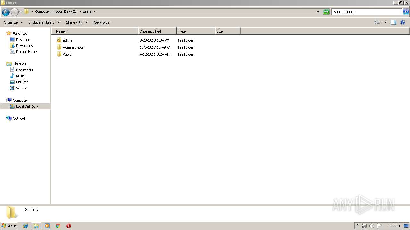Screen dimensions: 410x230
Task: Sort by the Type column
Action: pos(196,31)
